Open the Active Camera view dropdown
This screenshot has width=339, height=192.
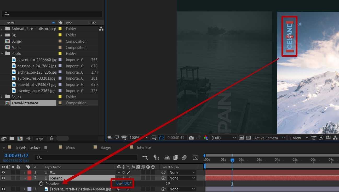pos(269,138)
